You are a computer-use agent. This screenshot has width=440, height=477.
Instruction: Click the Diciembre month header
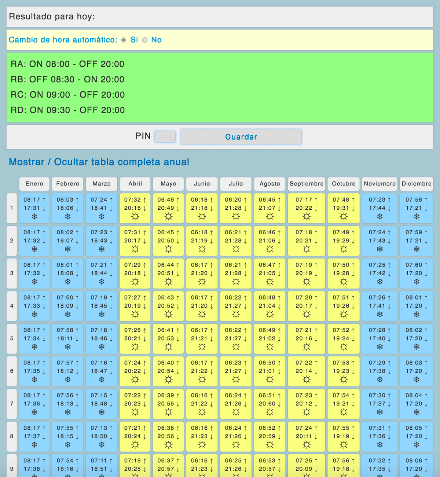[x=417, y=184]
